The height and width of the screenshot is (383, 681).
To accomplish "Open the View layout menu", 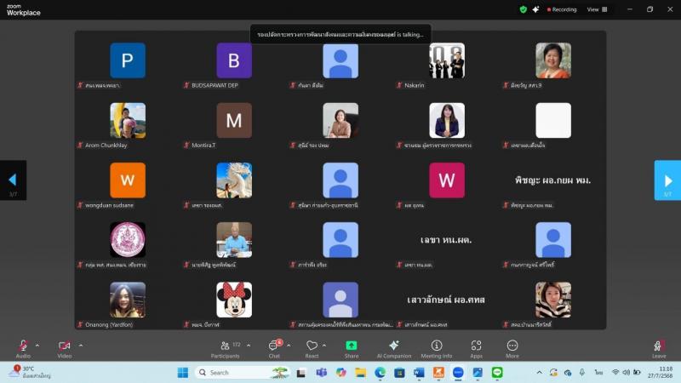I will pos(598,9).
